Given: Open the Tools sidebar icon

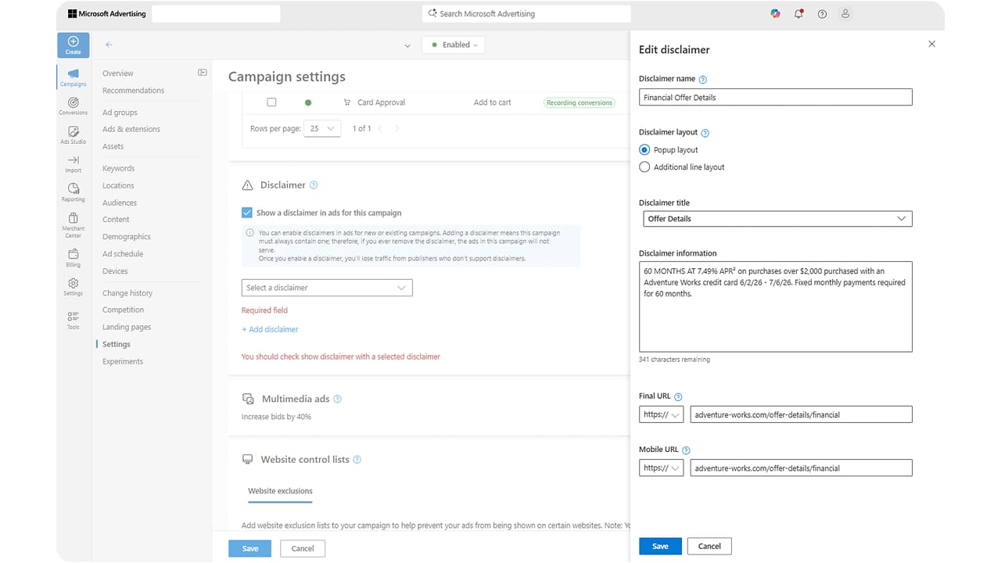Looking at the screenshot, I should [73, 321].
